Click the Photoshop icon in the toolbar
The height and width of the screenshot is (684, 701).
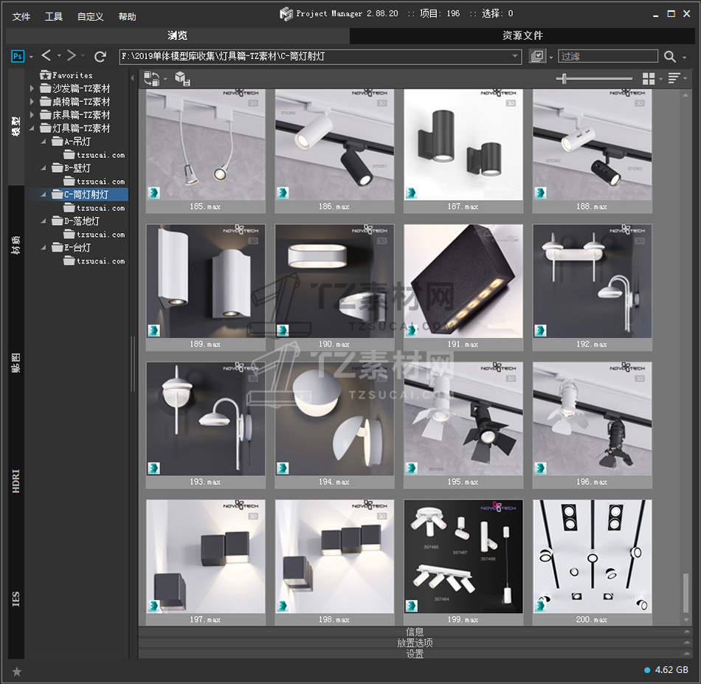click(x=18, y=56)
